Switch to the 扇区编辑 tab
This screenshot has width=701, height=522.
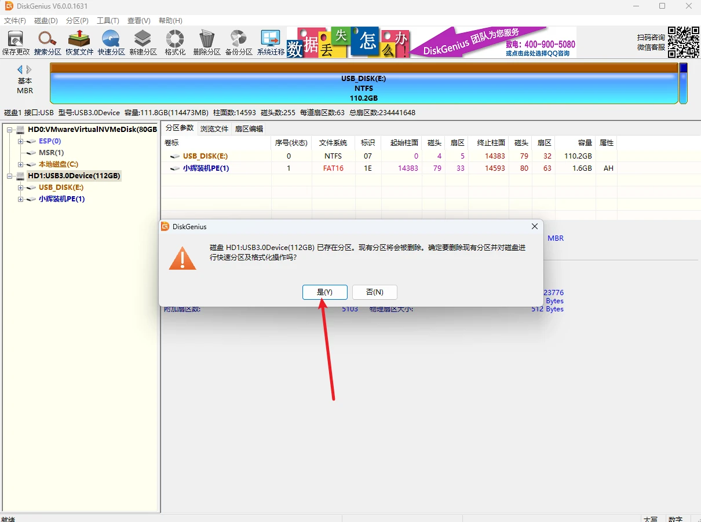(249, 129)
